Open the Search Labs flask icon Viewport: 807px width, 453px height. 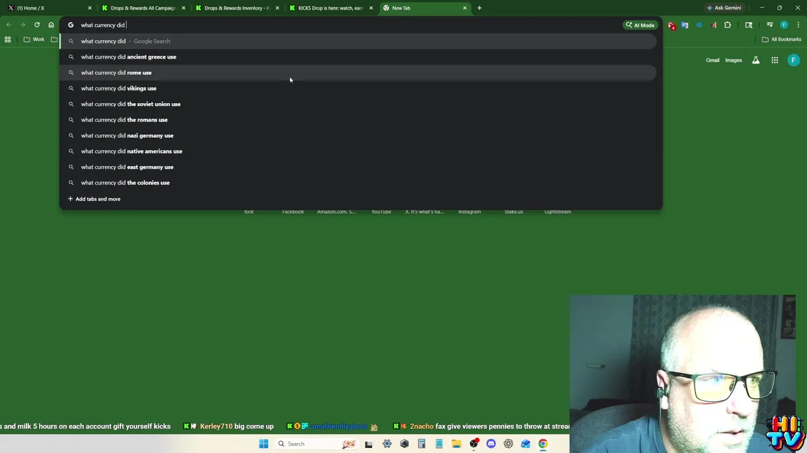(x=756, y=60)
